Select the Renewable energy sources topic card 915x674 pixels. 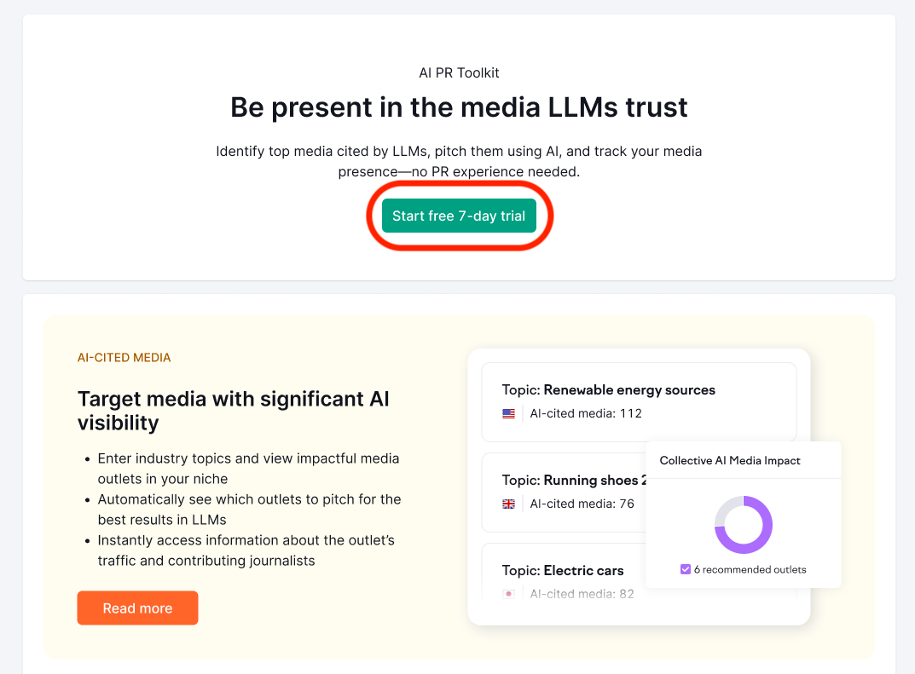click(x=638, y=400)
